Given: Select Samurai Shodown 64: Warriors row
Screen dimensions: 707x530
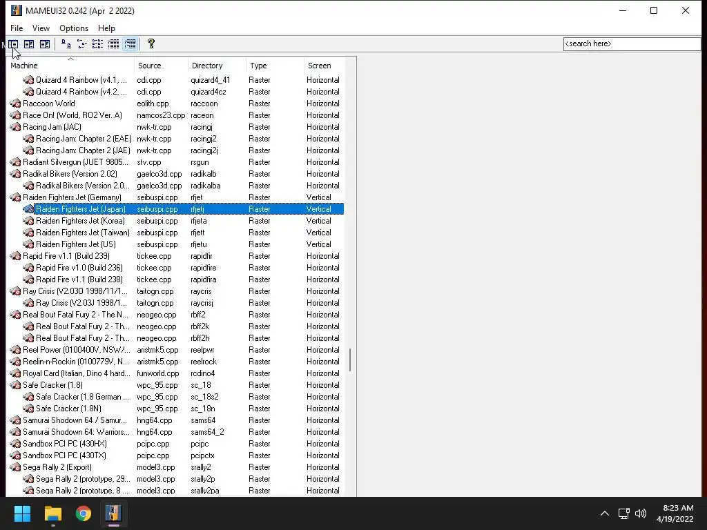Looking at the screenshot, I should point(175,432).
